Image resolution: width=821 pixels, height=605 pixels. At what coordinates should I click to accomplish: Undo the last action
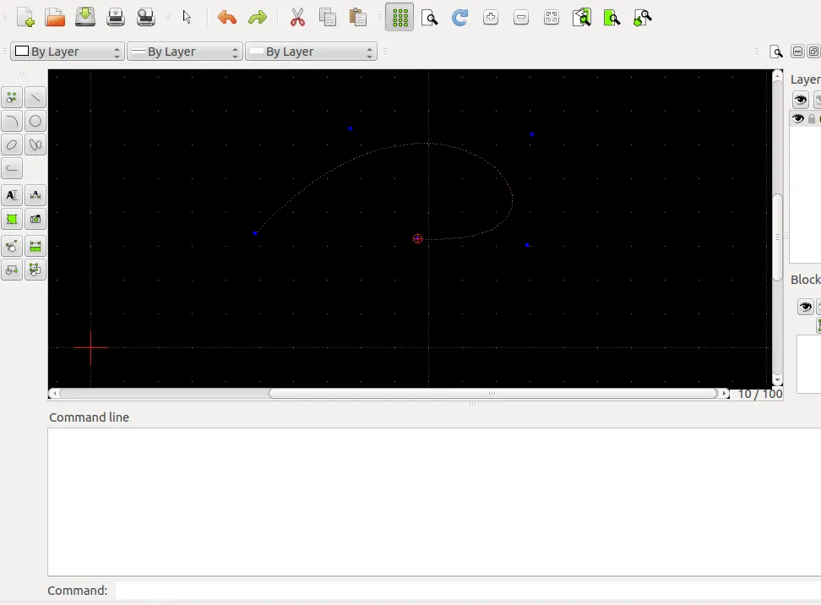[226, 17]
